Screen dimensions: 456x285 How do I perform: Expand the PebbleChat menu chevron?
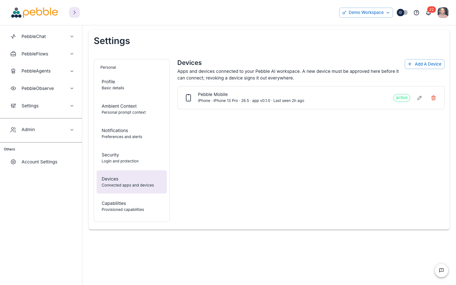(72, 36)
